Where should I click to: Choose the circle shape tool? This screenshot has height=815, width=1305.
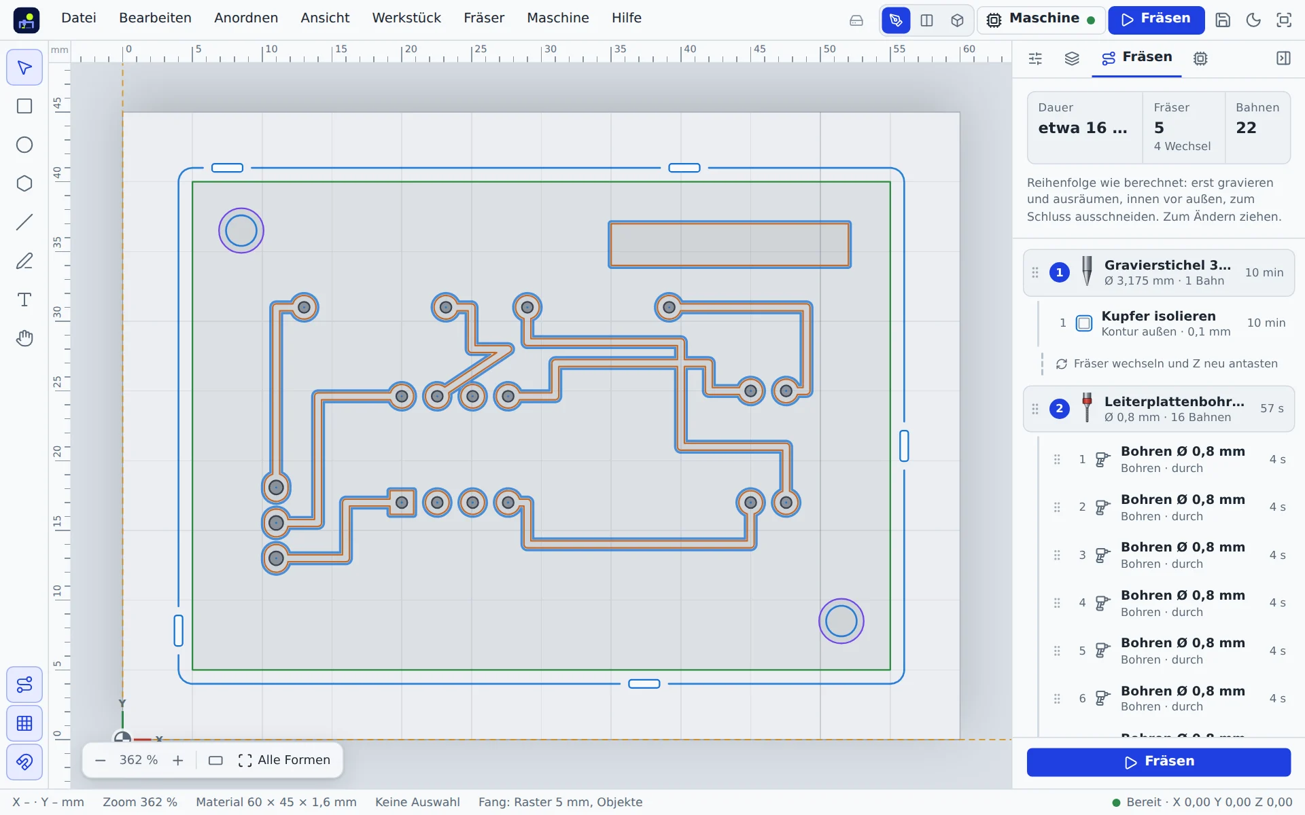24,145
